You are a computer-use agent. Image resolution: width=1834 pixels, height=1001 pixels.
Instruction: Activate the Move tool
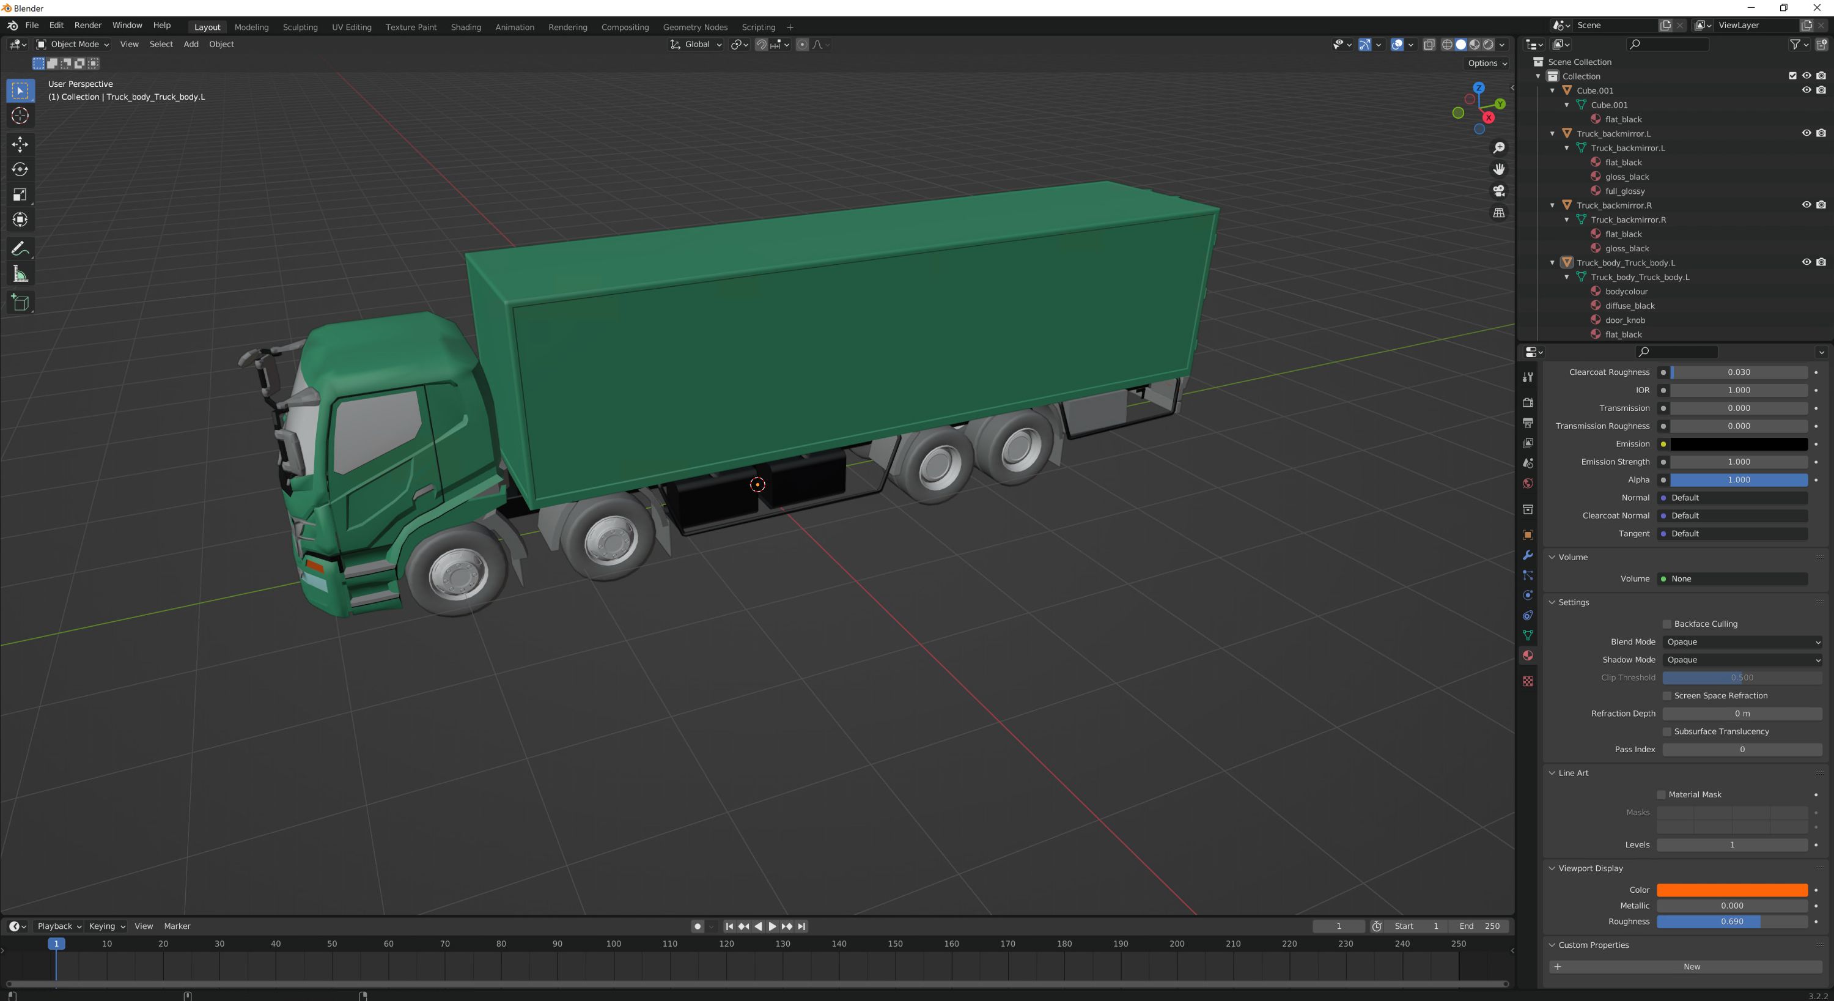tap(20, 144)
